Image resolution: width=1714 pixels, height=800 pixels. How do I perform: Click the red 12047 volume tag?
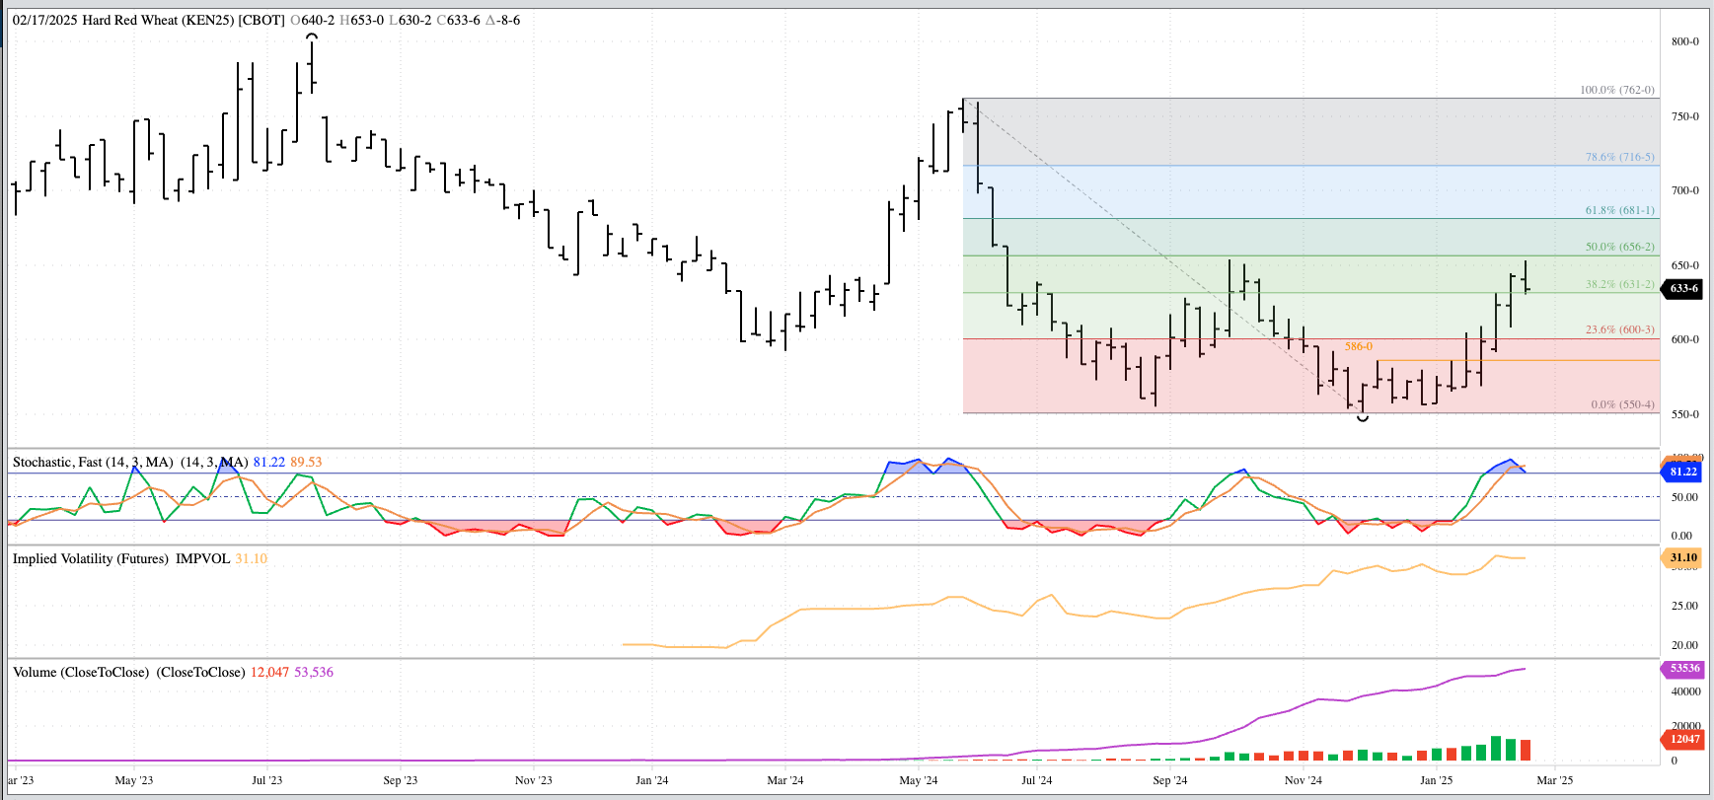pyautogui.click(x=1682, y=739)
